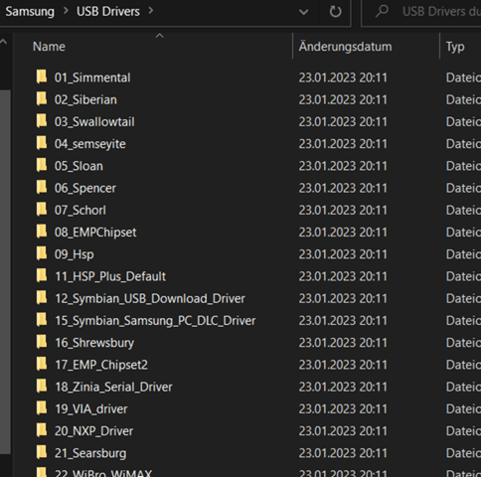Click the search magnifier icon
The image size is (481, 477).
[382, 11]
